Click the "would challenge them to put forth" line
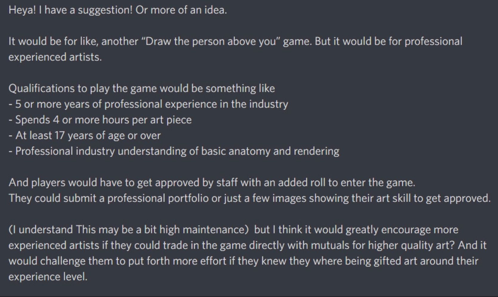The height and width of the screenshot is (297, 498). (x=243, y=261)
